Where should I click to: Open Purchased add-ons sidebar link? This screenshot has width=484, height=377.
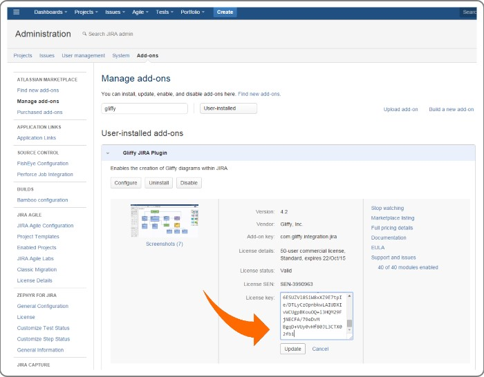(40, 113)
